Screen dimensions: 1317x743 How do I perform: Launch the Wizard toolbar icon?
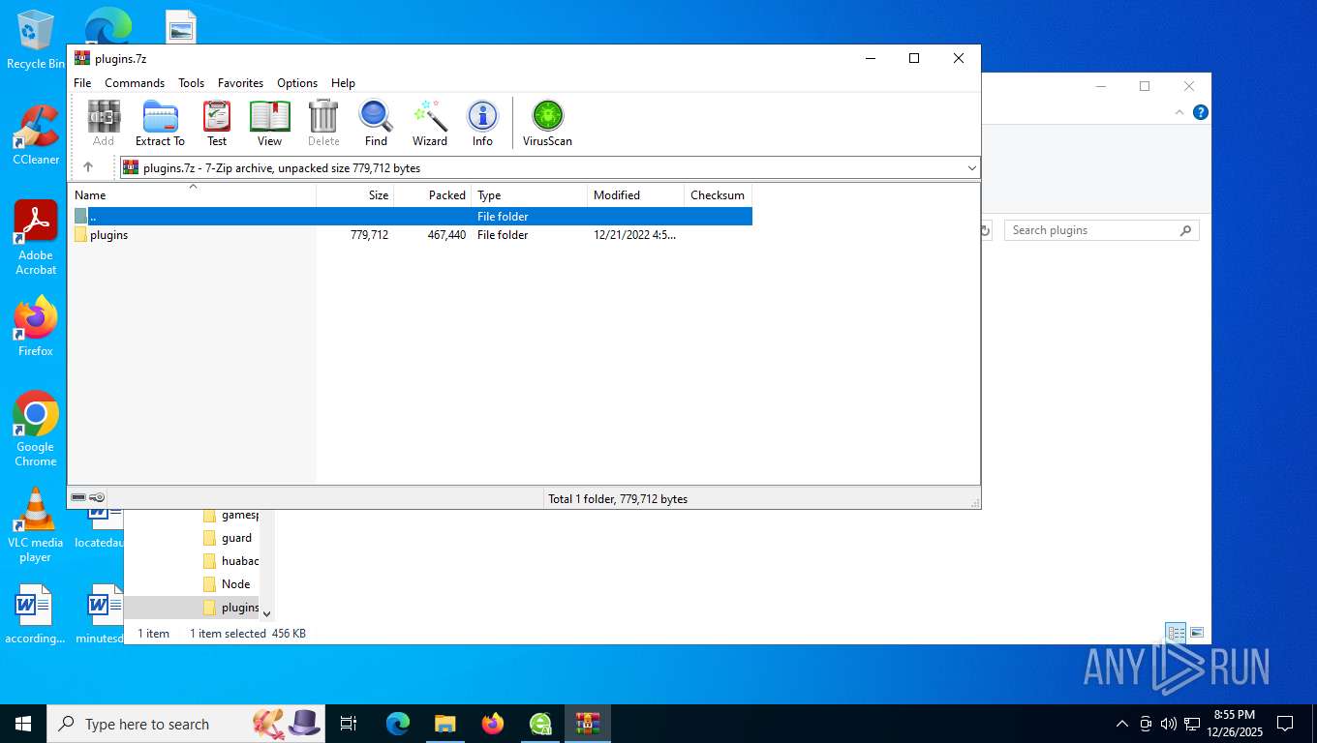tap(430, 123)
